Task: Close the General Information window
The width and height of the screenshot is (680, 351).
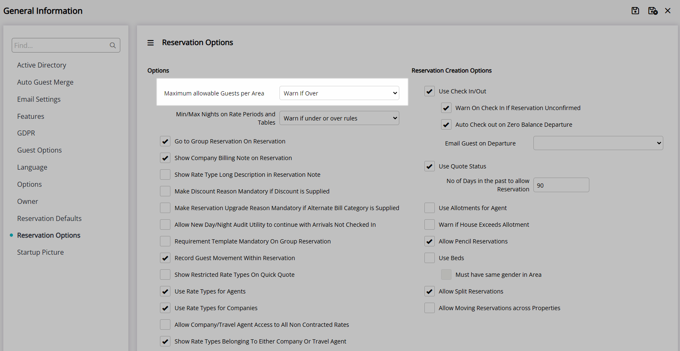Action: click(x=668, y=11)
